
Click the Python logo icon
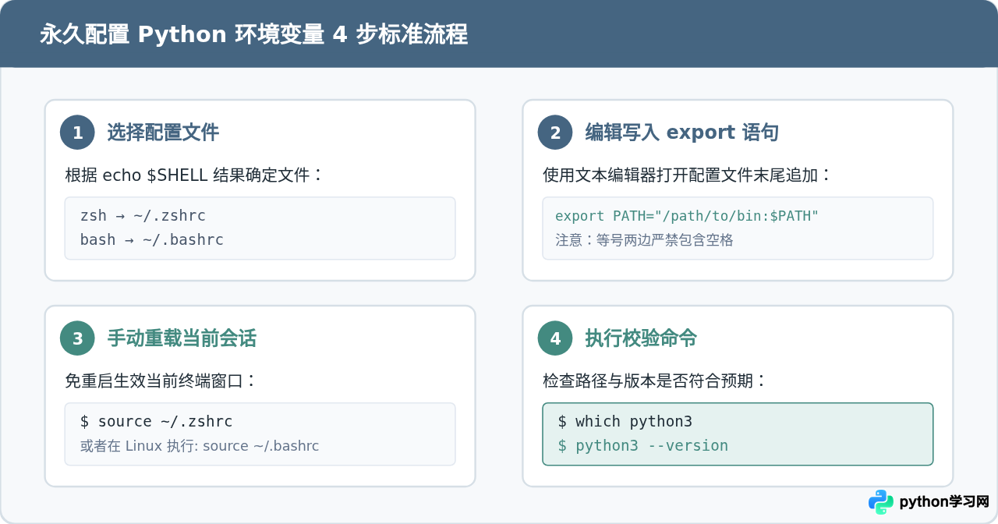coord(881,502)
